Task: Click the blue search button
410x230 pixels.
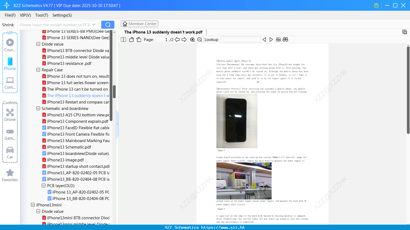Action: (108, 25)
